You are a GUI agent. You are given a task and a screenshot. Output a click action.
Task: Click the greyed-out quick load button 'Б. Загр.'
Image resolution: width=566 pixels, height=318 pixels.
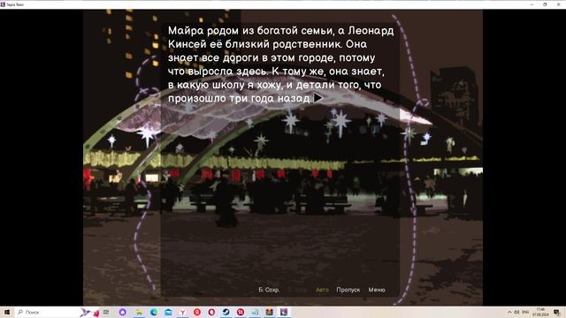point(297,290)
